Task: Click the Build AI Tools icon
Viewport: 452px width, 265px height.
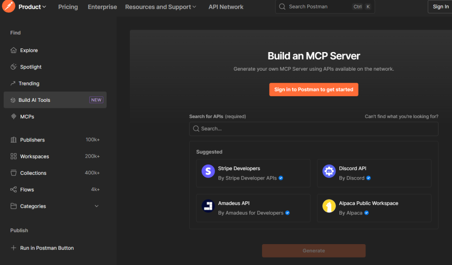Action: click(x=13, y=100)
